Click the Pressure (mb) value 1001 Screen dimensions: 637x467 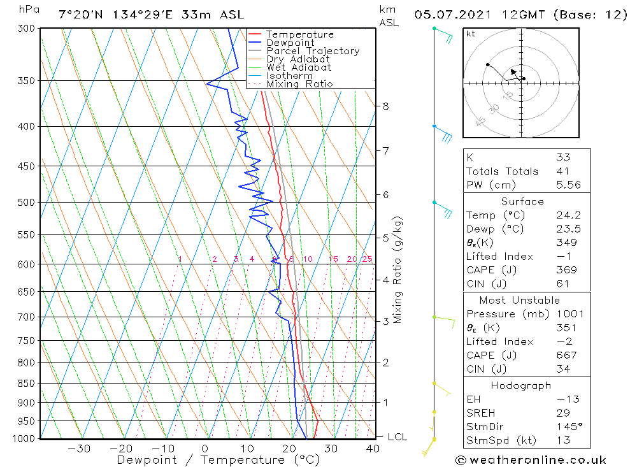pyautogui.click(x=570, y=313)
